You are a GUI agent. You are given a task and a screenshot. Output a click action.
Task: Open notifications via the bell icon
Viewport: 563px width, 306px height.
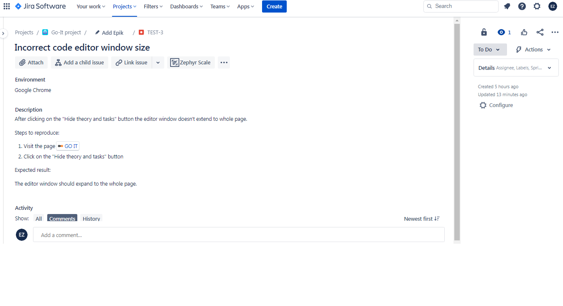(507, 6)
